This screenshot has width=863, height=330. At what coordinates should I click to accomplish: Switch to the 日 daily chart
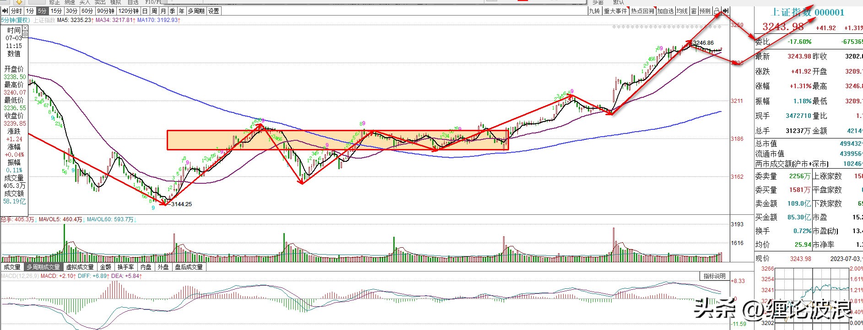[145, 11]
